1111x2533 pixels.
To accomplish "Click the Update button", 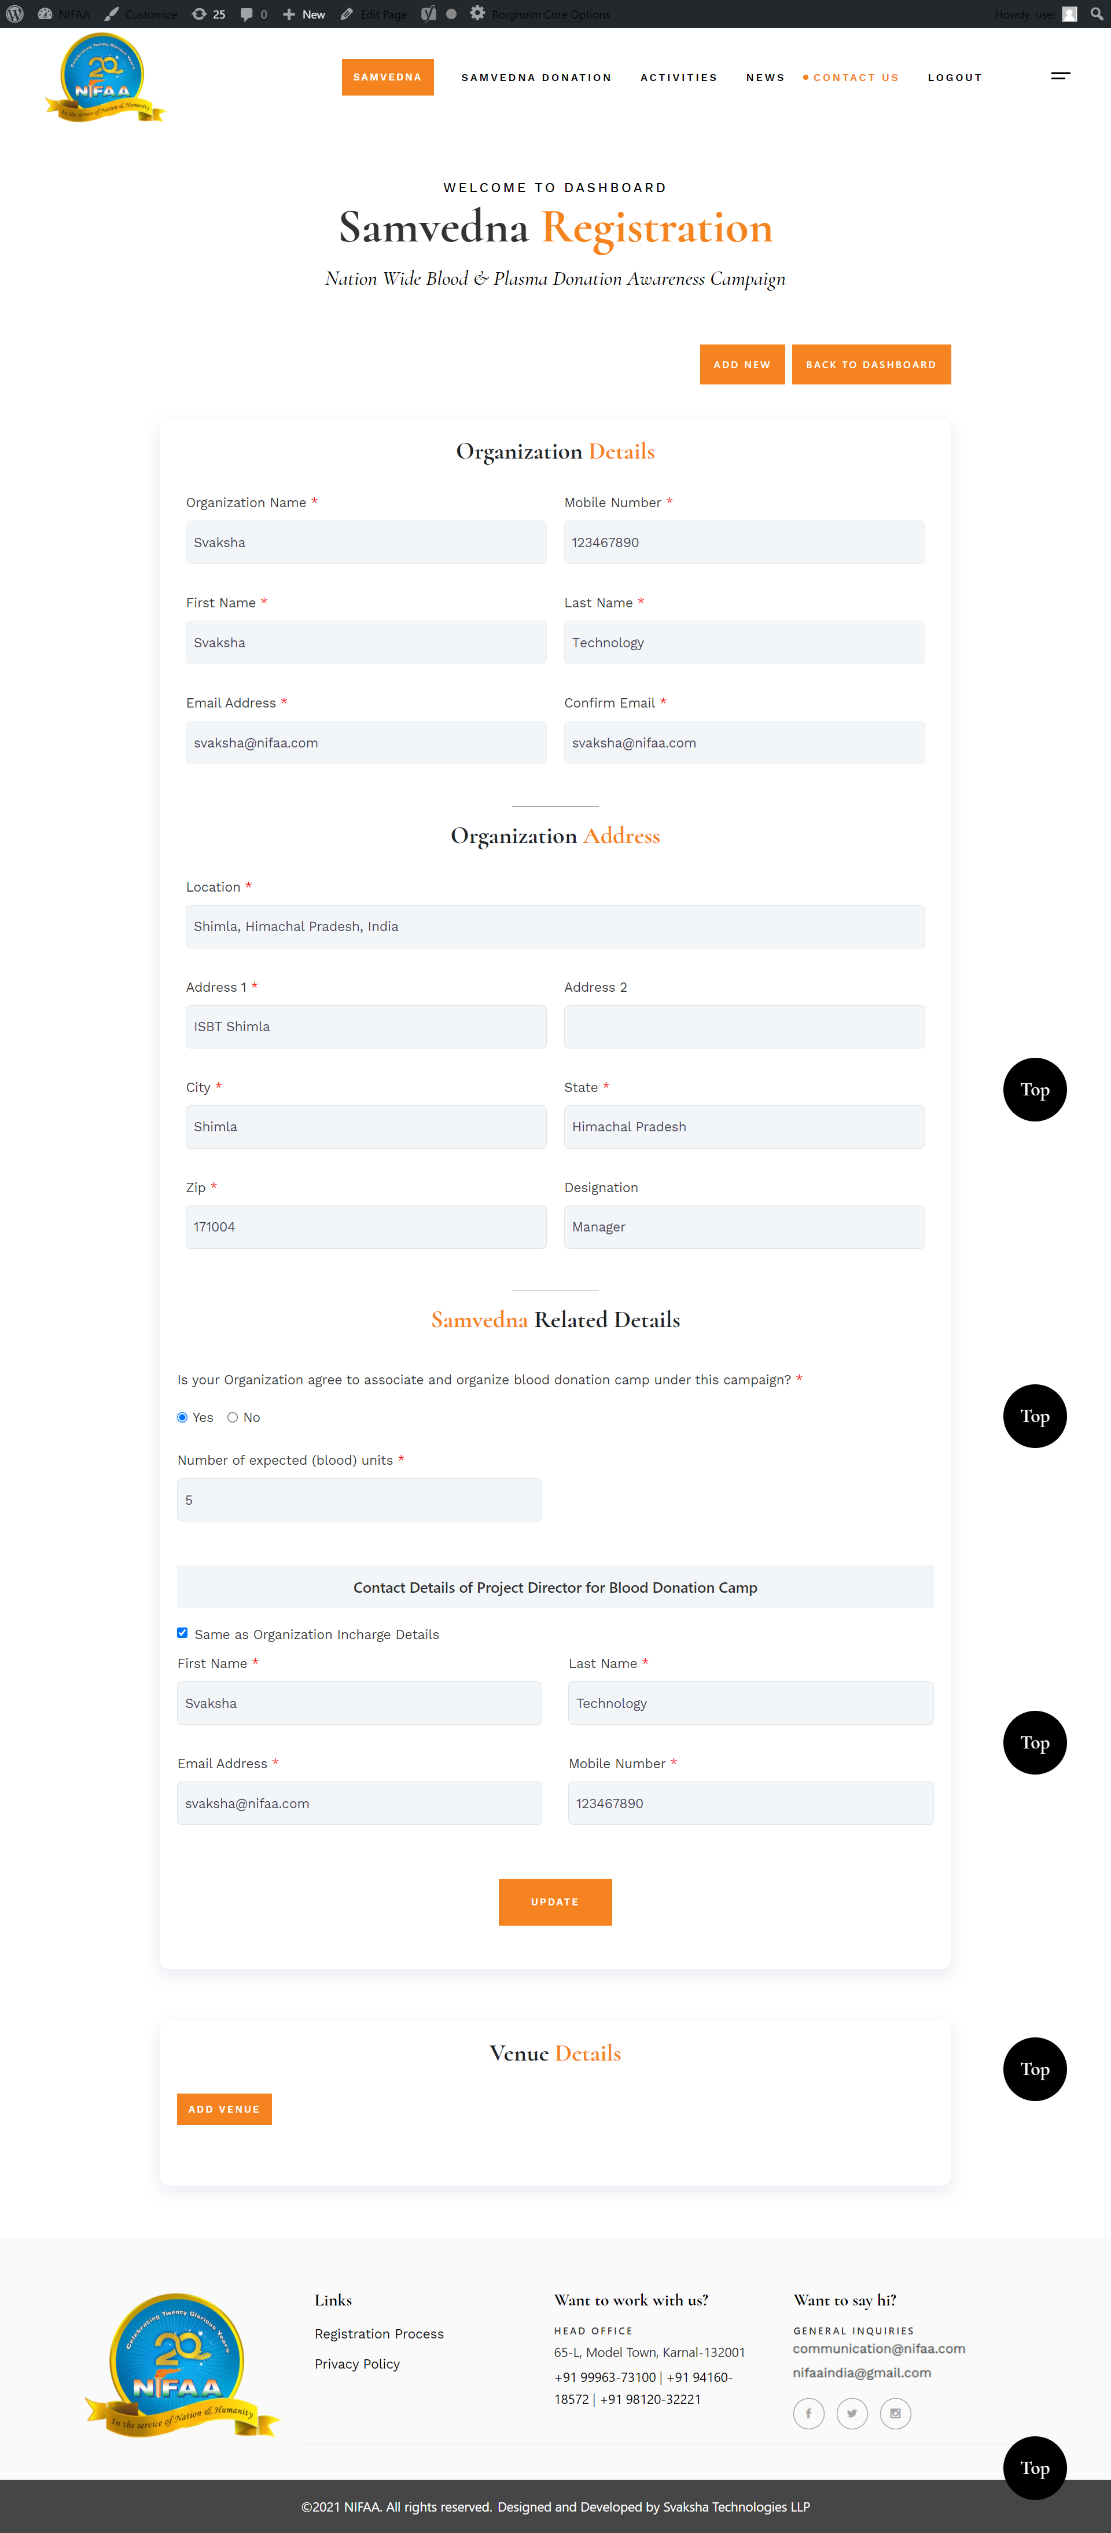I will click(x=554, y=1902).
